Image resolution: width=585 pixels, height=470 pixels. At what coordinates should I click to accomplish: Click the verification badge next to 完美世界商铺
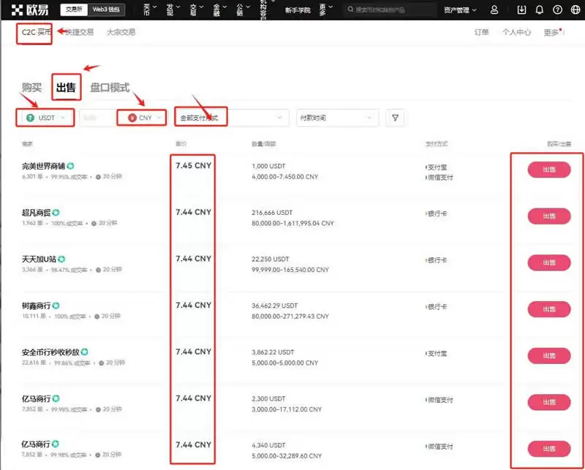70,166
